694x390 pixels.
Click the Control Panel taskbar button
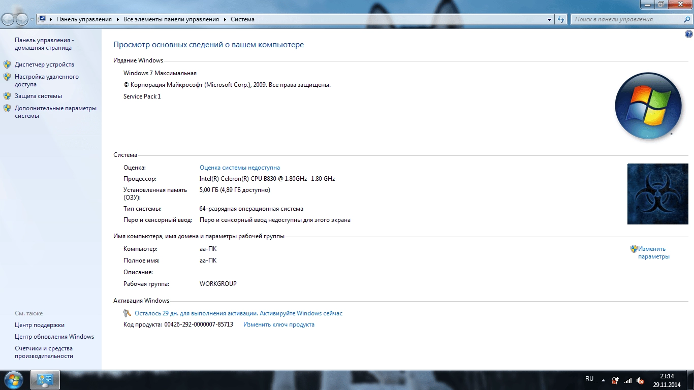click(45, 380)
